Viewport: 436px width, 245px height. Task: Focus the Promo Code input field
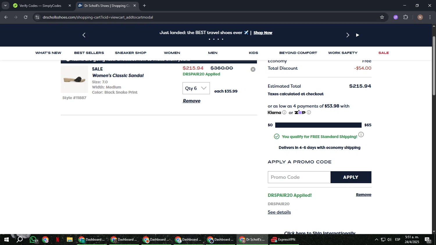[299, 177]
